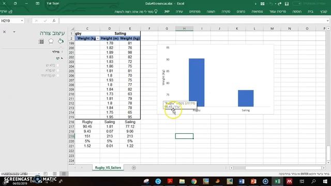Open the File (קובץ) tab
Image resolution: width=331 pixels, height=186 pixels.
(323, 11)
